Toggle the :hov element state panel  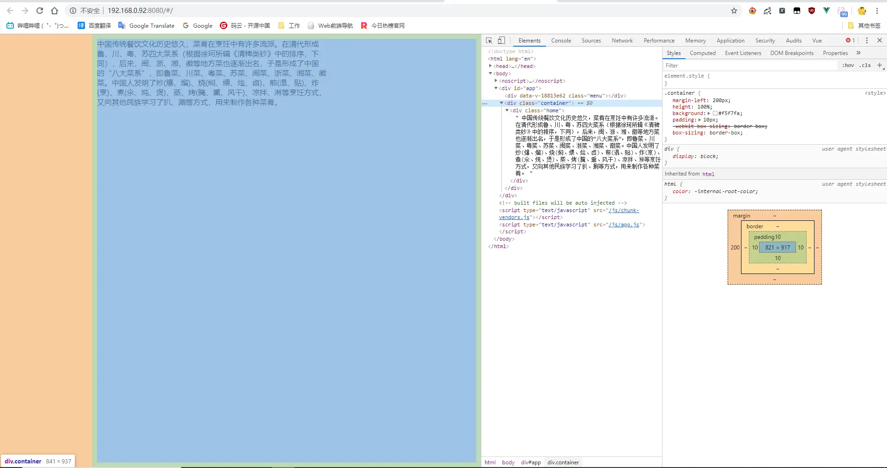pos(848,66)
